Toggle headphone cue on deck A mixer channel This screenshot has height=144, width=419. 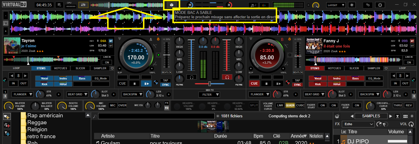click(191, 77)
